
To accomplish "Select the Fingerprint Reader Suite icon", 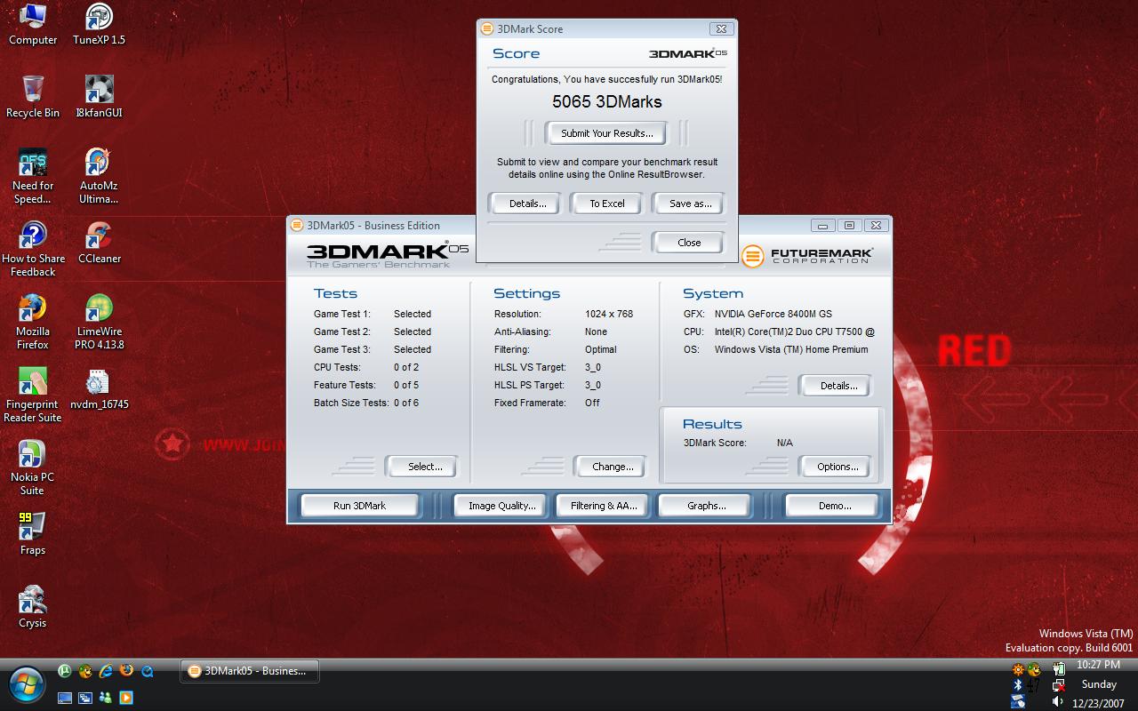I will [33, 395].
